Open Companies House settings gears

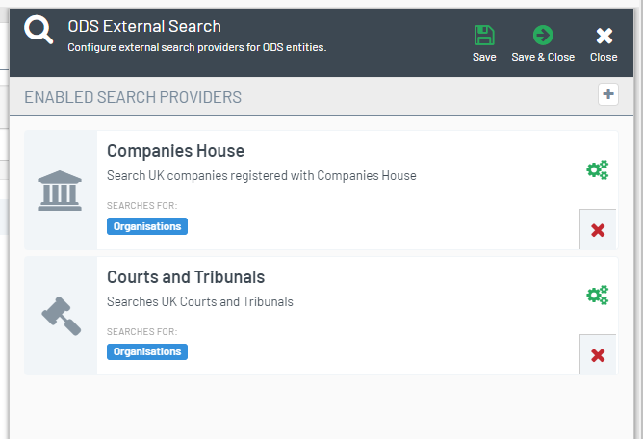pos(598,169)
